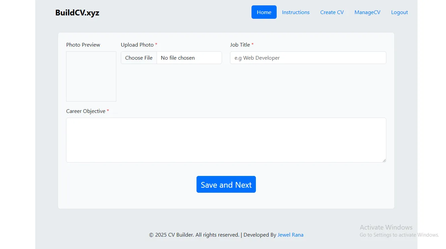Image resolution: width=446 pixels, height=249 pixels.
Task: Click the BuildCV.xyz site logo
Action: [77, 13]
